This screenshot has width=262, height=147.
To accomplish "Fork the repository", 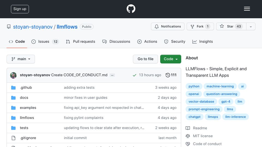I will coord(200,26).
